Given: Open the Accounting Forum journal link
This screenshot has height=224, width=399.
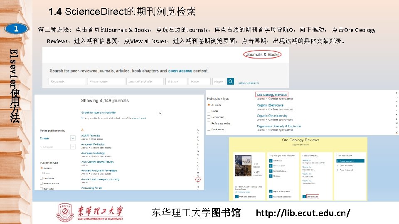Looking at the screenshot, I should 91,188.
